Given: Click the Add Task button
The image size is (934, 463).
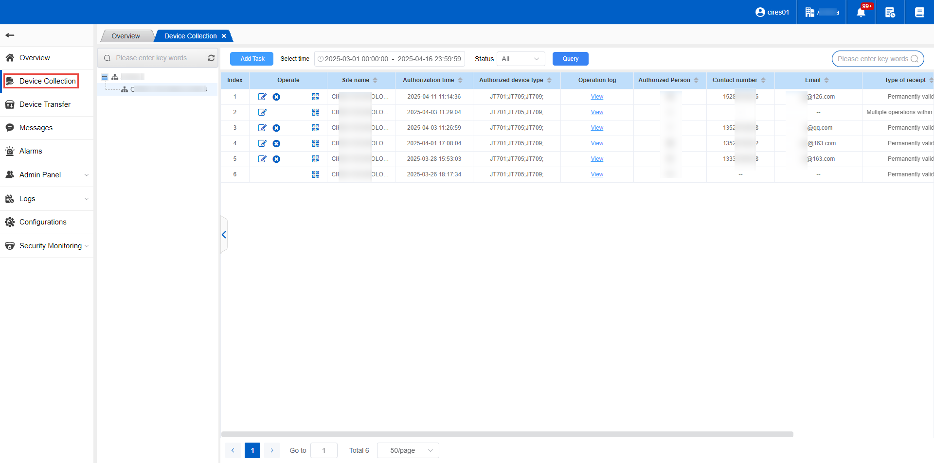Looking at the screenshot, I should (x=252, y=59).
